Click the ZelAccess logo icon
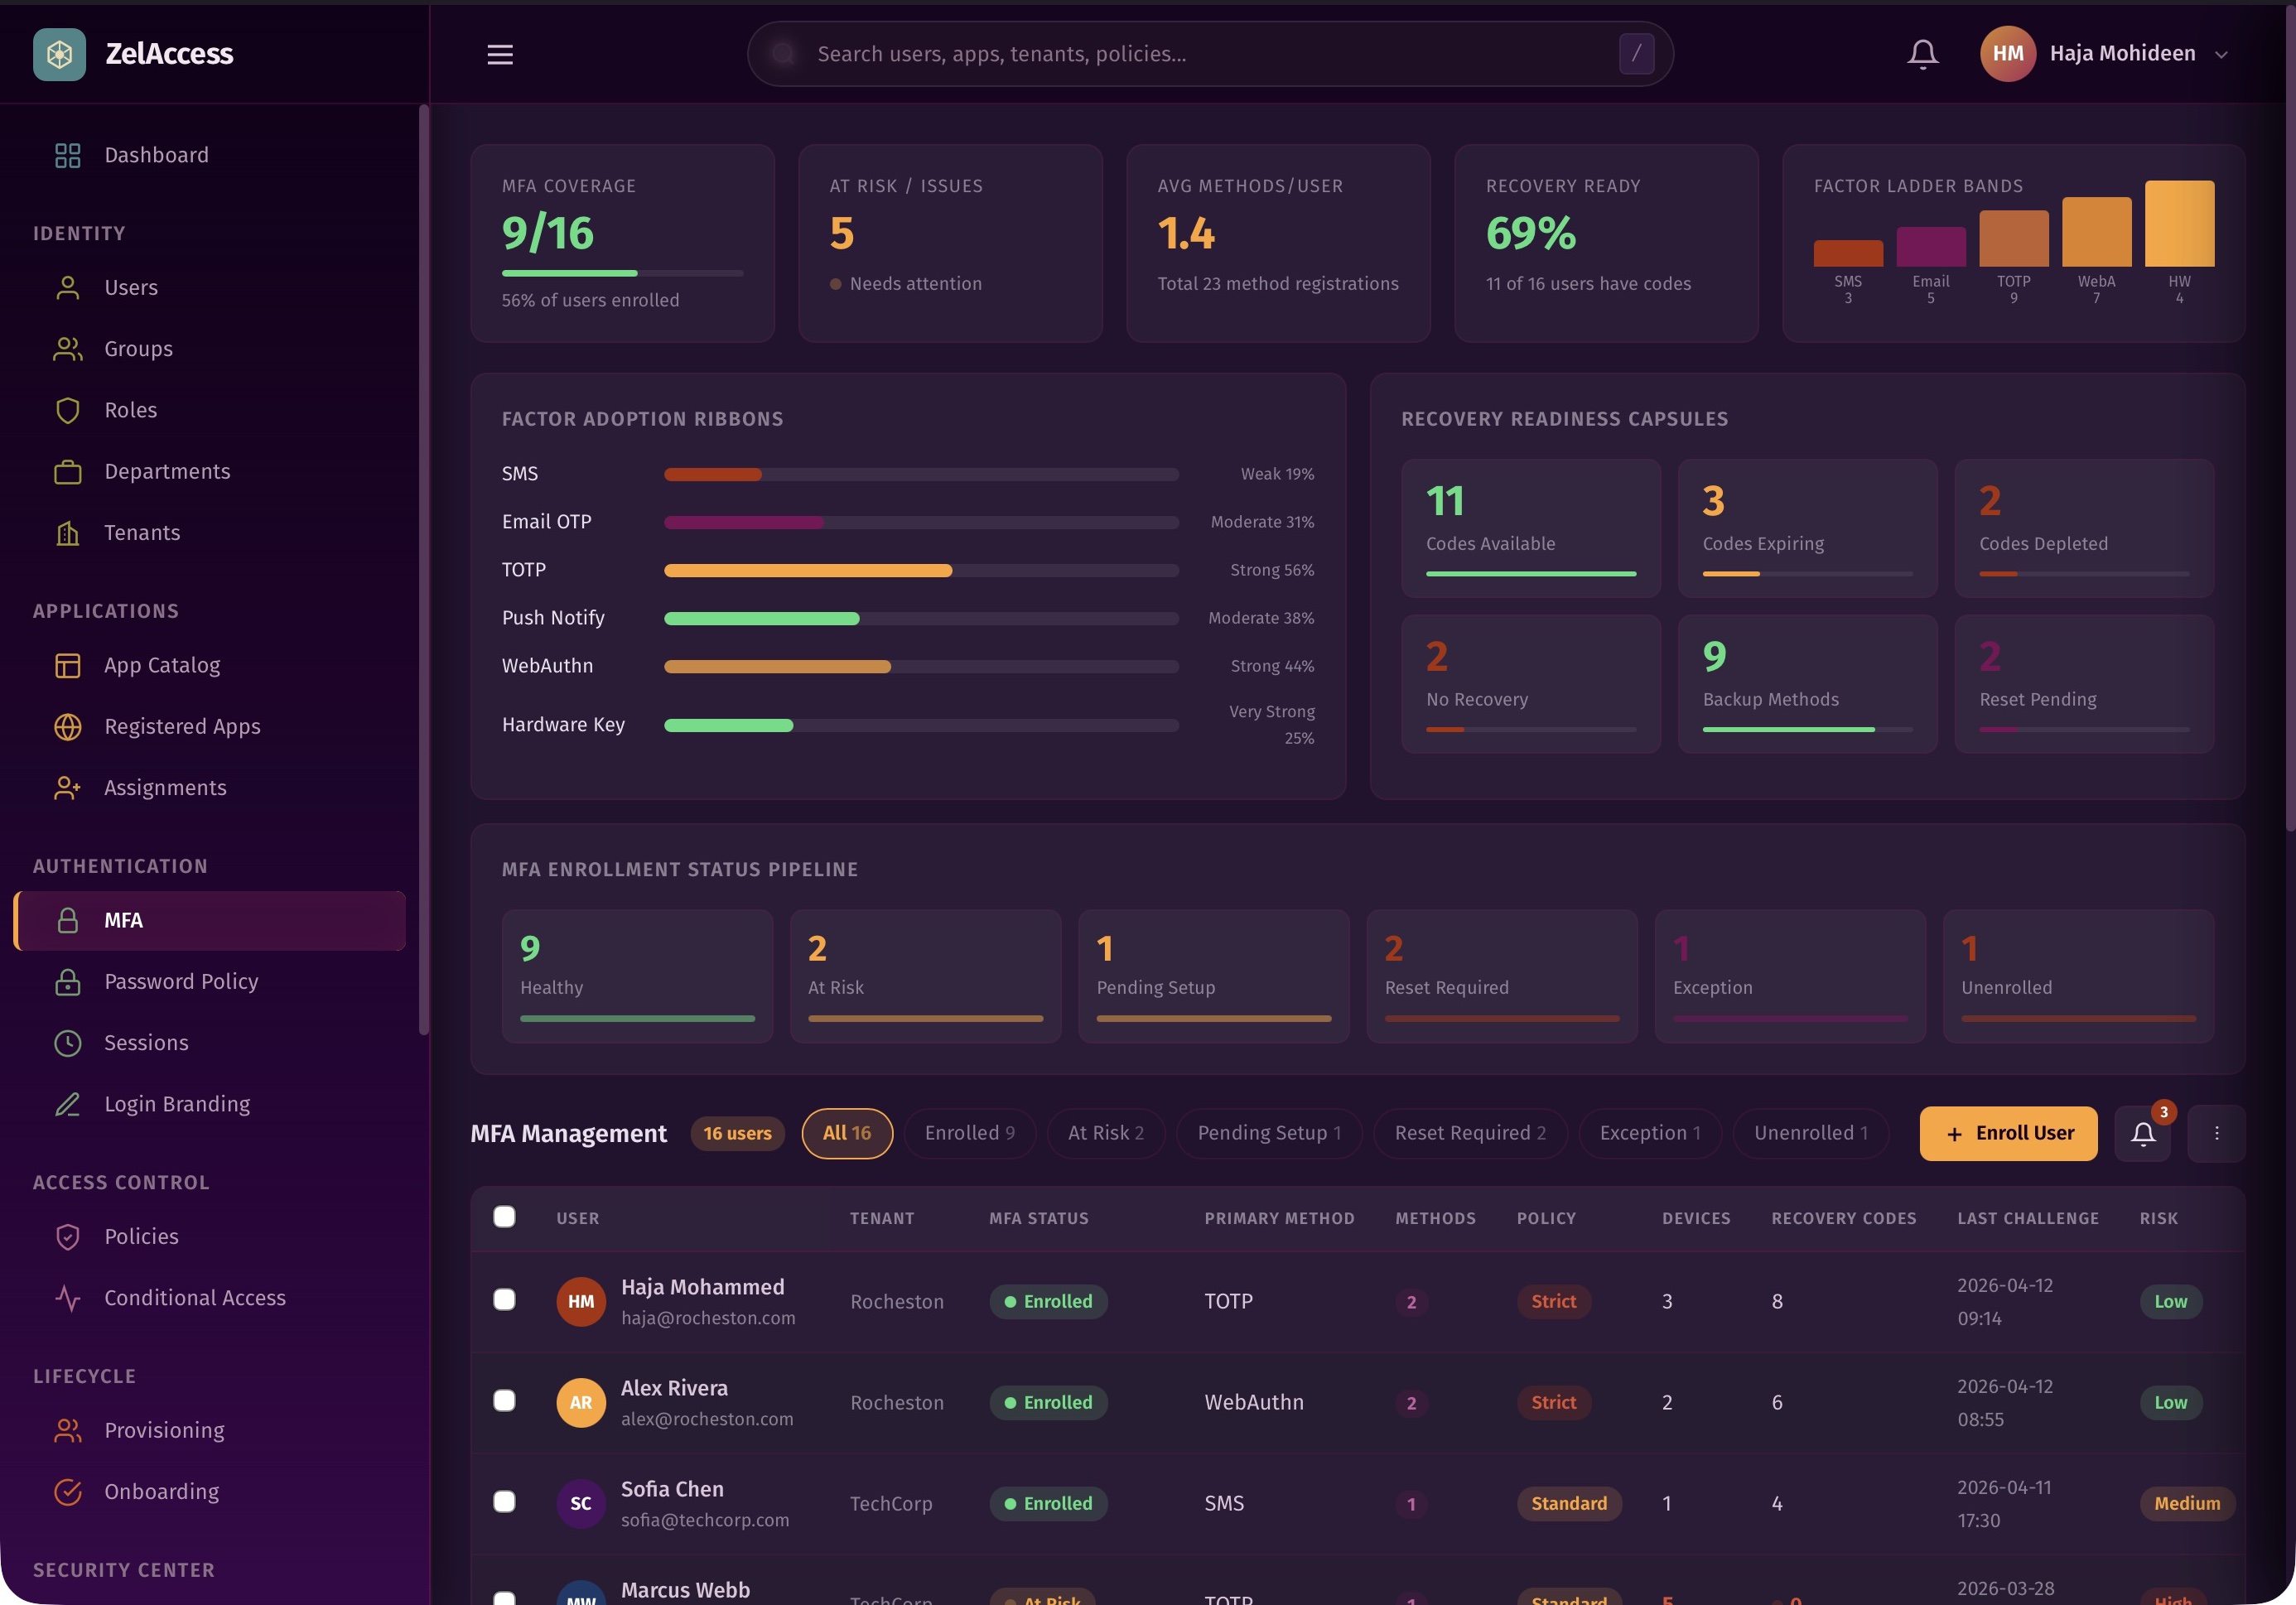 point(59,54)
